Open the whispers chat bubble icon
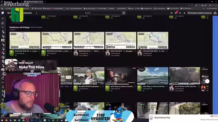This screenshot has width=218, height=122. pyautogui.click(x=180, y=13)
